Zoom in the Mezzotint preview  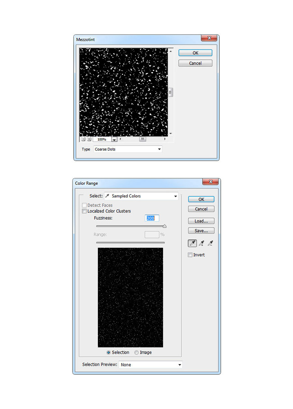click(x=89, y=139)
